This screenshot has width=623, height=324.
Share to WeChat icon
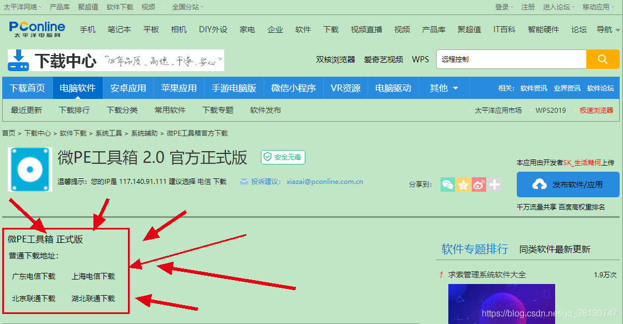[448, 185]
